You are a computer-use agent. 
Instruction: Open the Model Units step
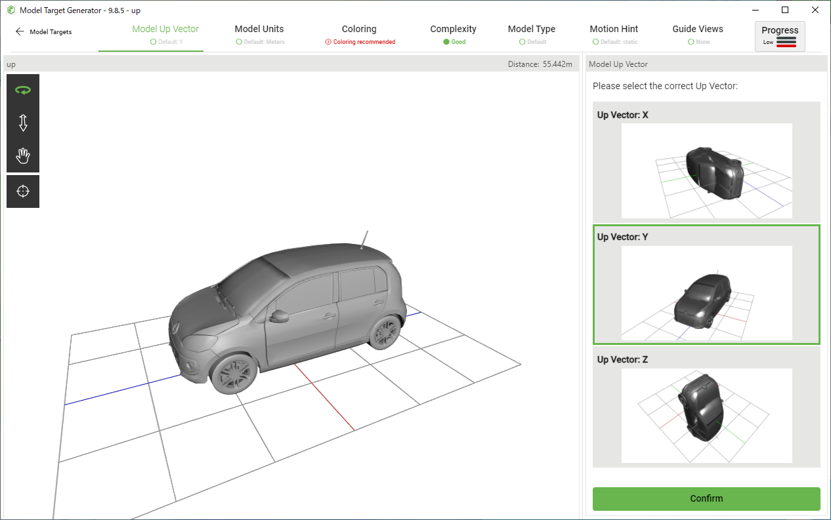pos(259,30)
